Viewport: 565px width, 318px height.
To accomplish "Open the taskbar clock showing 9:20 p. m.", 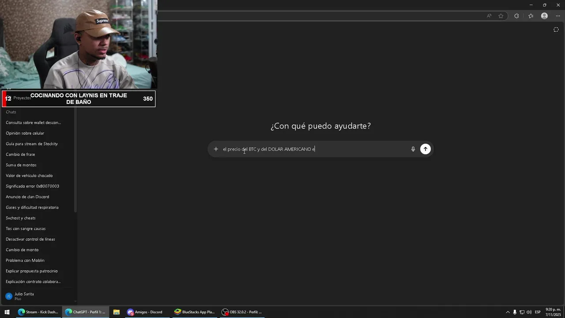I will coord(553,312).
